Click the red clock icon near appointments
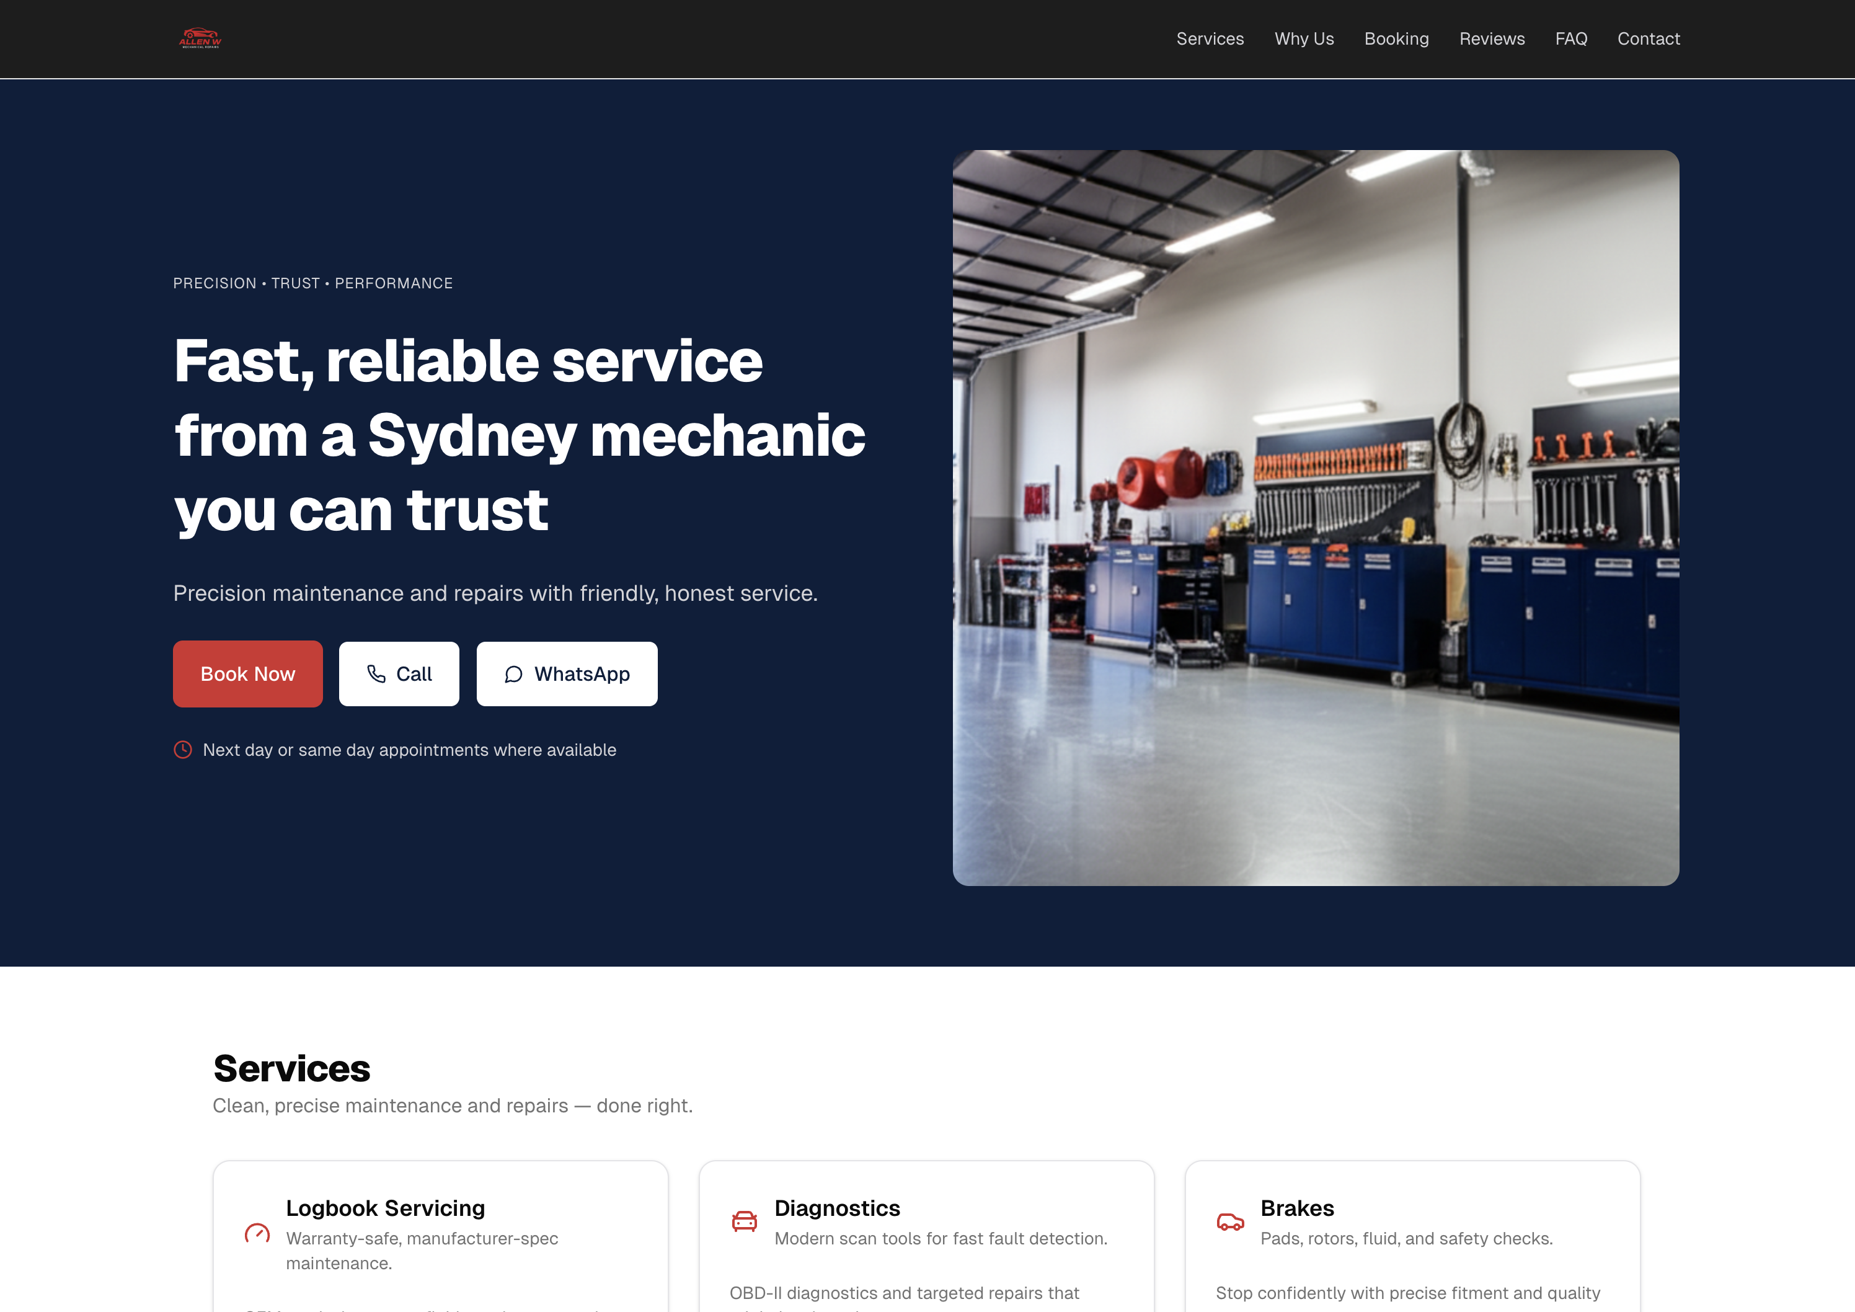This screenshot has height=1312, width=1855. point(183,750)
